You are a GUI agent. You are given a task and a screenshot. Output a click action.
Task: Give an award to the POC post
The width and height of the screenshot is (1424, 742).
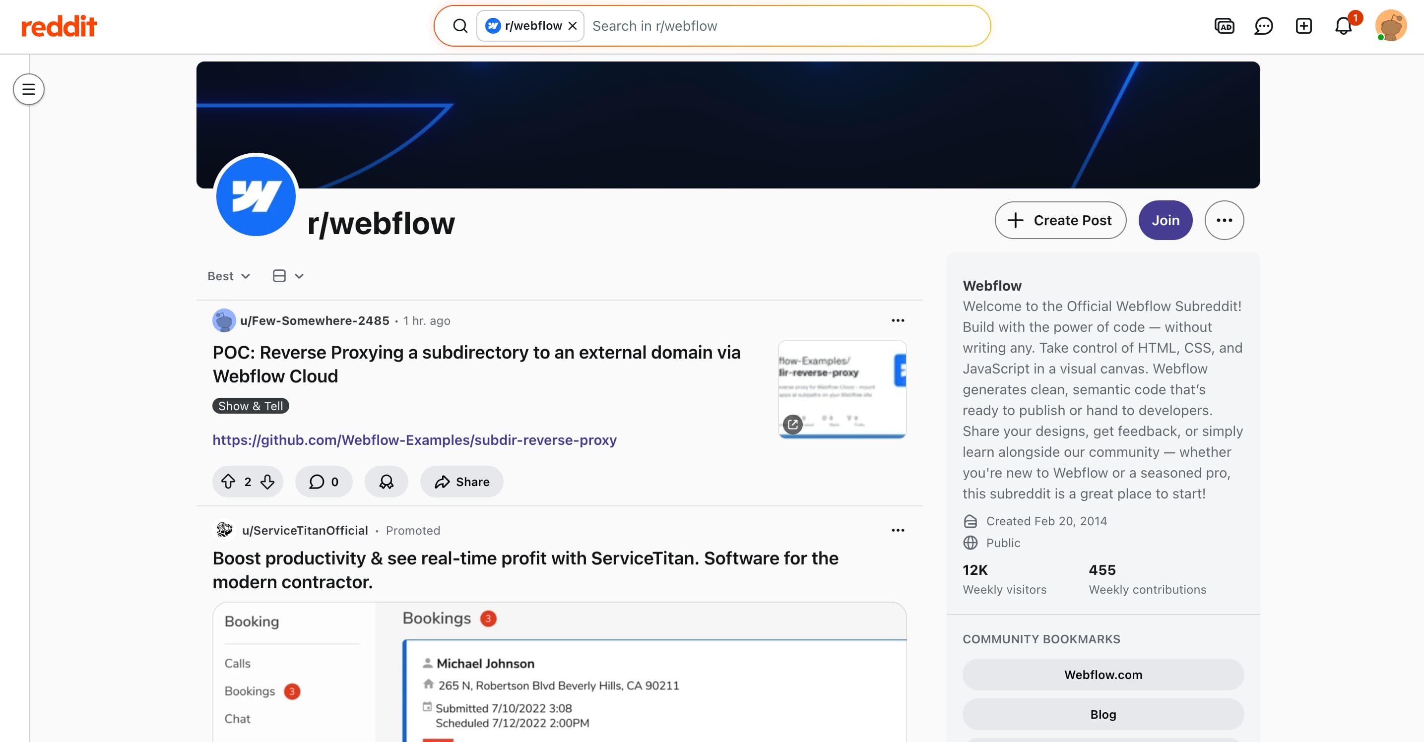[387, 481]
